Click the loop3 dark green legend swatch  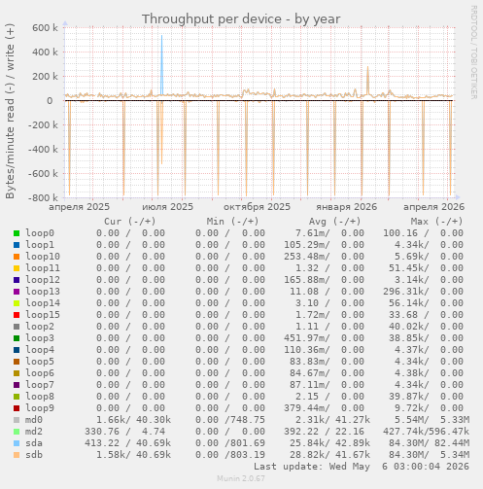tap(17, 338)
